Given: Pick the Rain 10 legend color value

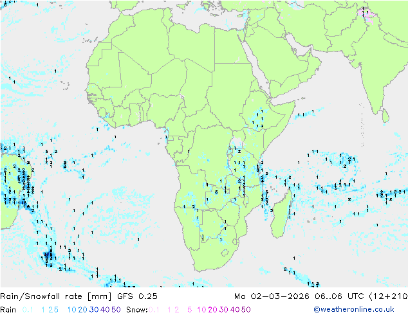Looking at the screenshot, I should click(71, 310).
